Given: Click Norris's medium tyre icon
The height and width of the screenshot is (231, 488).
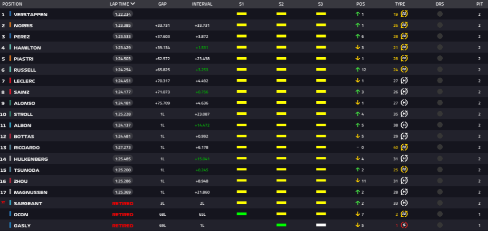Looking at the screenshot, I should (x=404, y=25).
